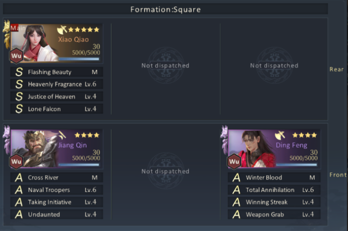
Task: Click axe troop icon on Ding Feng card
Action: coord(280,135)
